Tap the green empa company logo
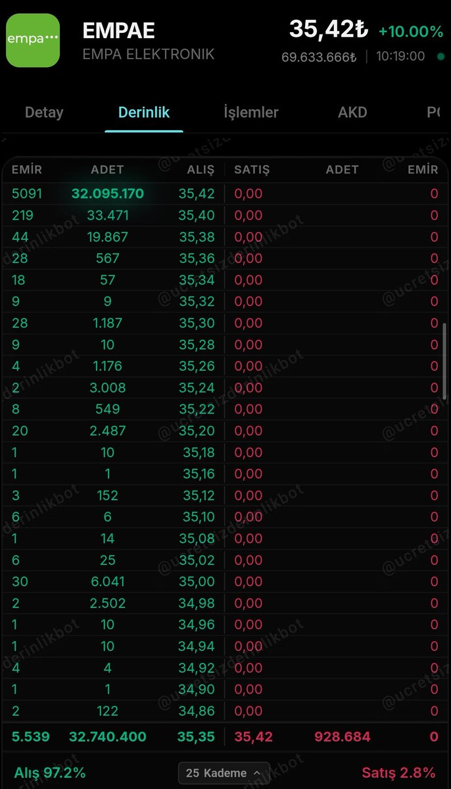The image size is (451, 789). [33, 40]
